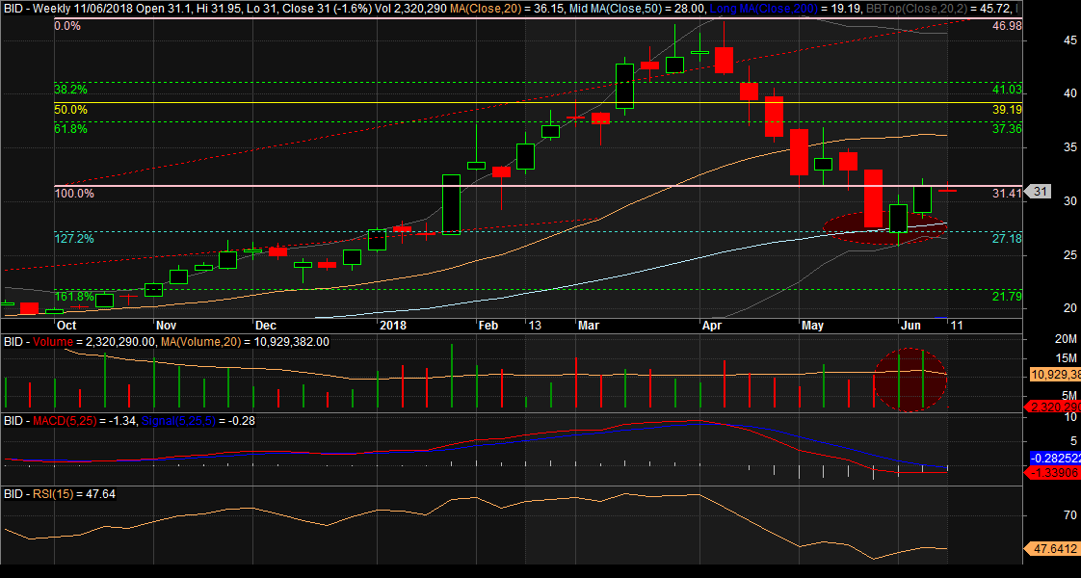The image size is (1081, 578).
Task: Click the 161.8% Fibonacci level label
Action: (x=74, y=296)
